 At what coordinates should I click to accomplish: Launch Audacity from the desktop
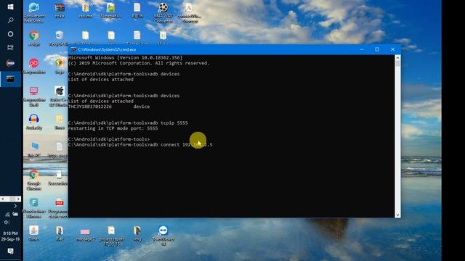click(x=34, y=122)
